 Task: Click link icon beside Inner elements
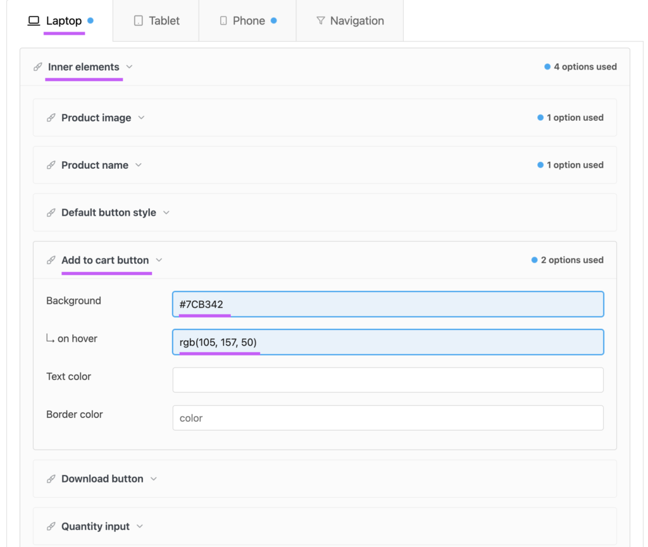pyautogui.click(x=37, y=67)
